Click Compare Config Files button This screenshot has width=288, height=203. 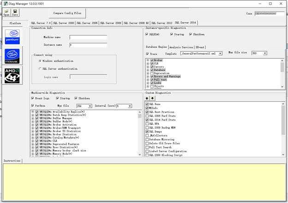(67, 13)
